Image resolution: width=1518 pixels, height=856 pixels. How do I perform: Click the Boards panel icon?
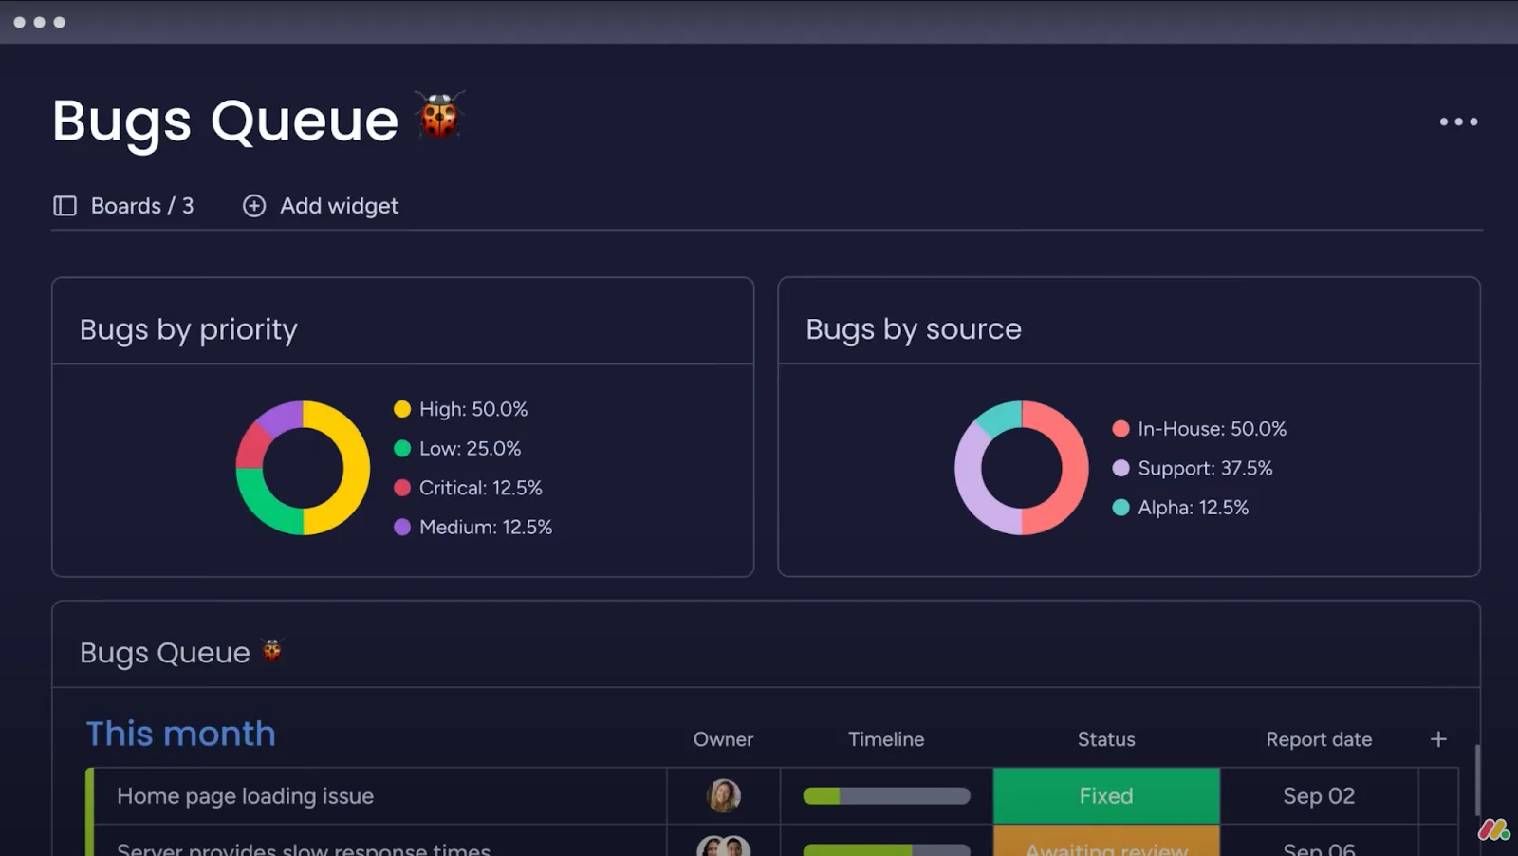pos(64,205)
